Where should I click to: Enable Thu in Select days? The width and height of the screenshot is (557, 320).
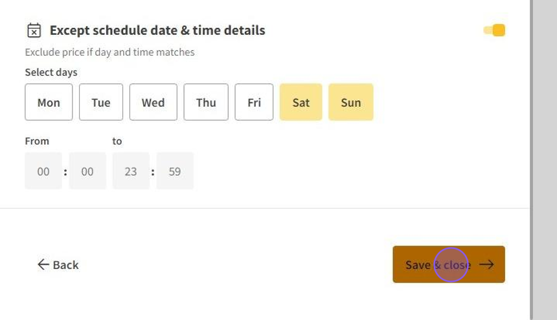coord(206,102)
